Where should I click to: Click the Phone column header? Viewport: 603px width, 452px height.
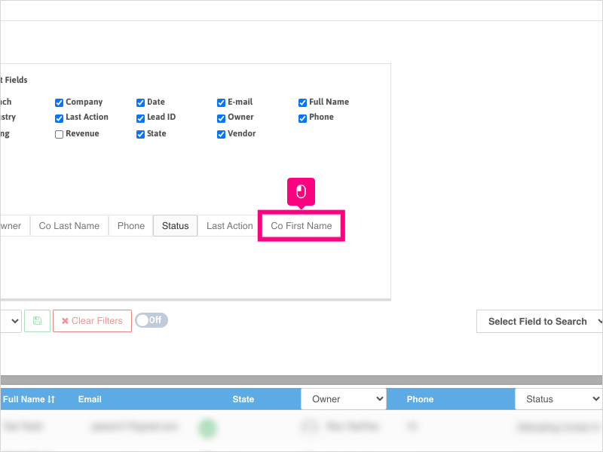click(420, 399)
